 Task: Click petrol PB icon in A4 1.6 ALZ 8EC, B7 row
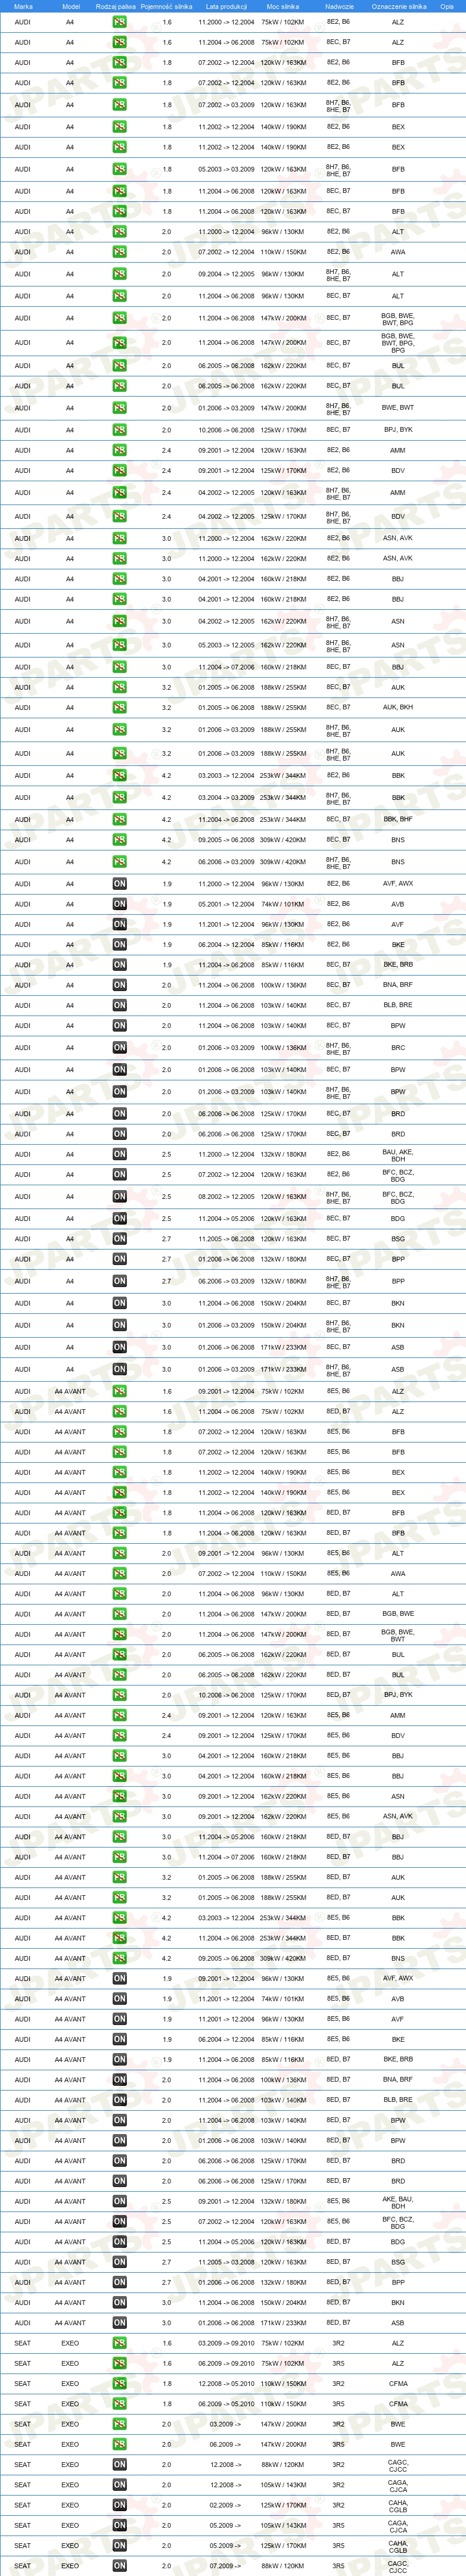[119, 42]
